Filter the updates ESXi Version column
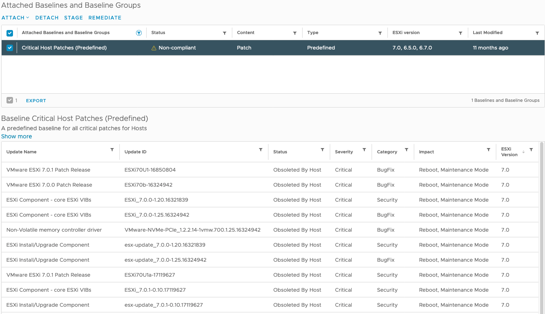Viewport: 545px width, 314px height. (531, 150)
